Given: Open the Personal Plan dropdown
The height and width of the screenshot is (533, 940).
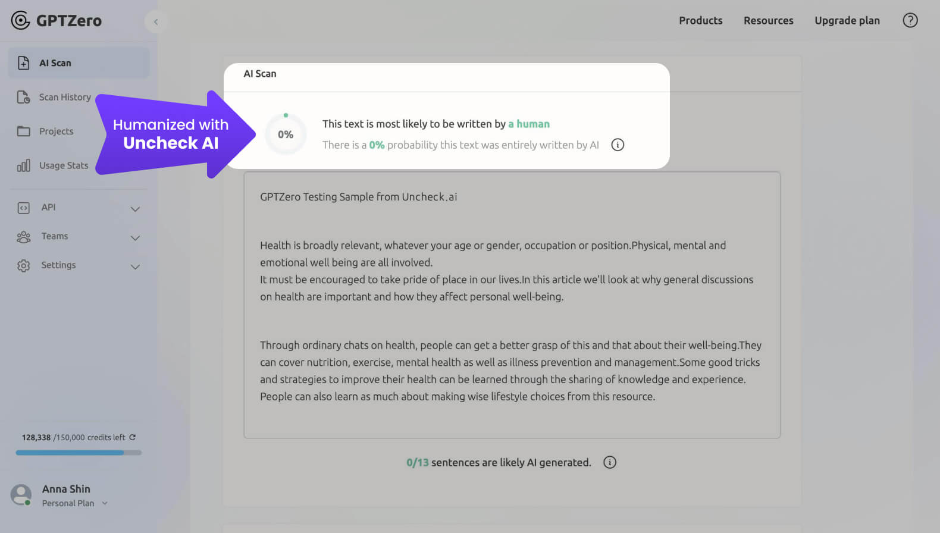Looking at the screenshot, I should [105, 503].
